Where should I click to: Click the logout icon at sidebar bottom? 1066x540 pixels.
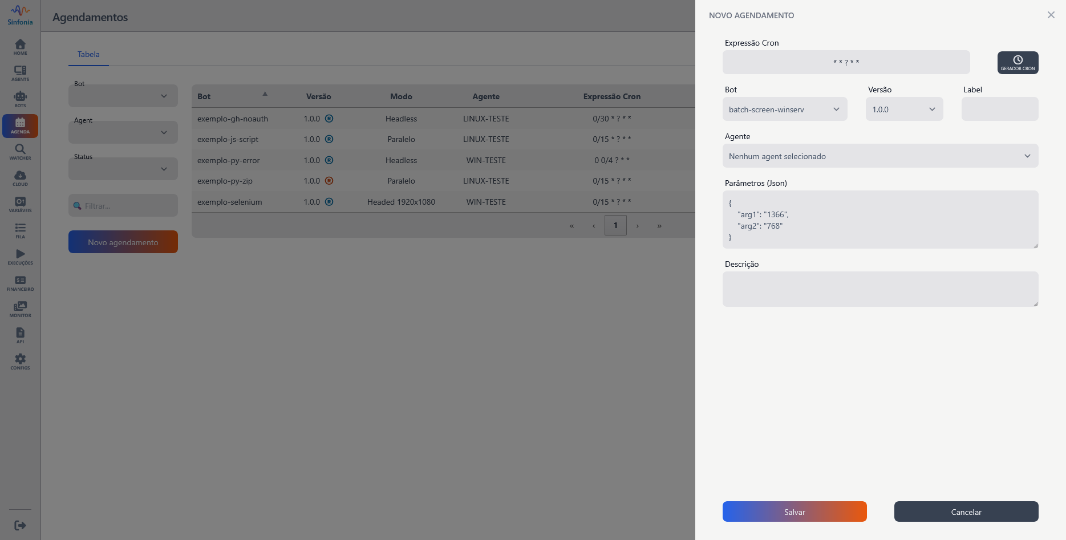20,525
